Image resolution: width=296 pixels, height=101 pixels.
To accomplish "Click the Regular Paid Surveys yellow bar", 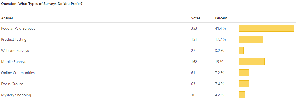I will pyautogui.click(x=266, y=28).
